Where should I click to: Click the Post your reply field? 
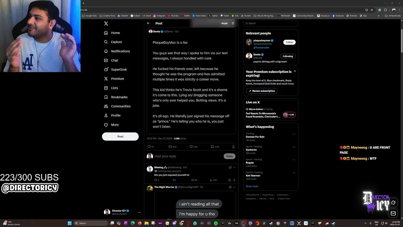188,156
